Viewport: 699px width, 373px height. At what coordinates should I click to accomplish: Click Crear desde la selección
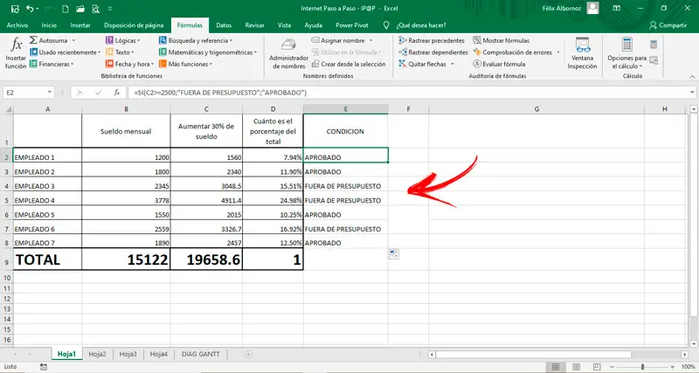(352, 65)
